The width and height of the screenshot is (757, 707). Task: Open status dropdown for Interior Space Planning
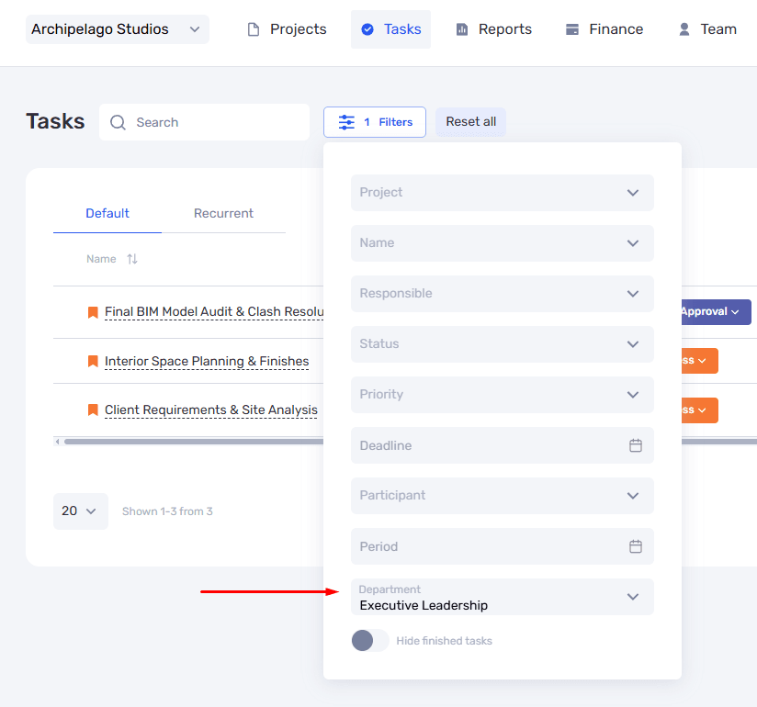pos(699,361)
